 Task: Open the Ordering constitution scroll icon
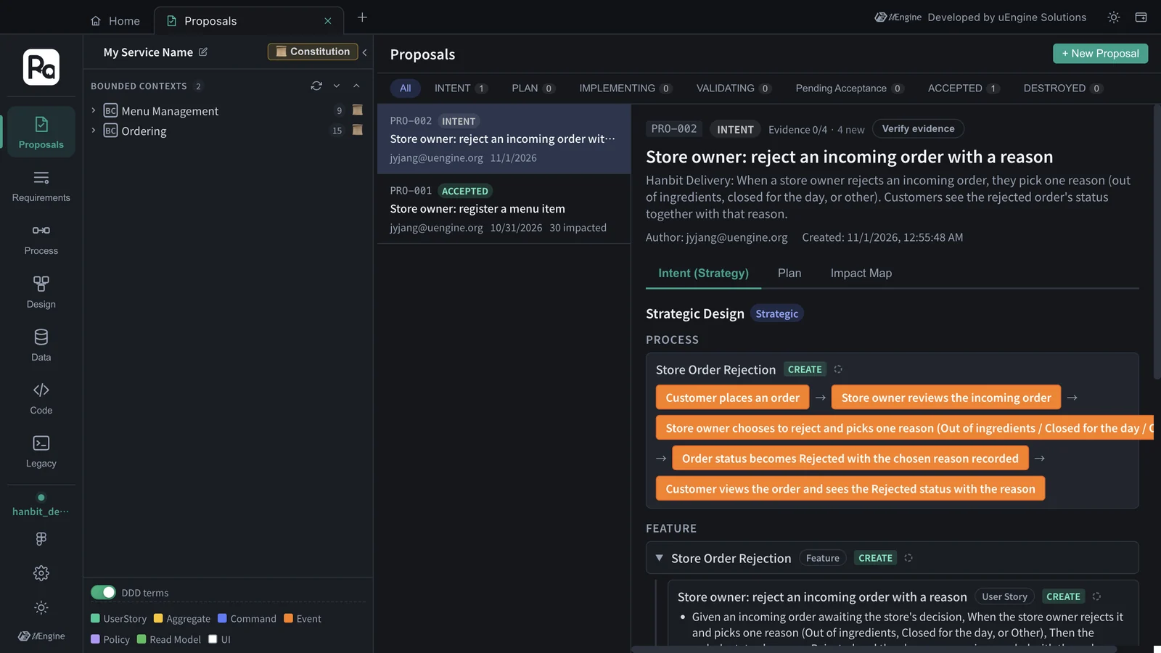[x=357, y=130]
